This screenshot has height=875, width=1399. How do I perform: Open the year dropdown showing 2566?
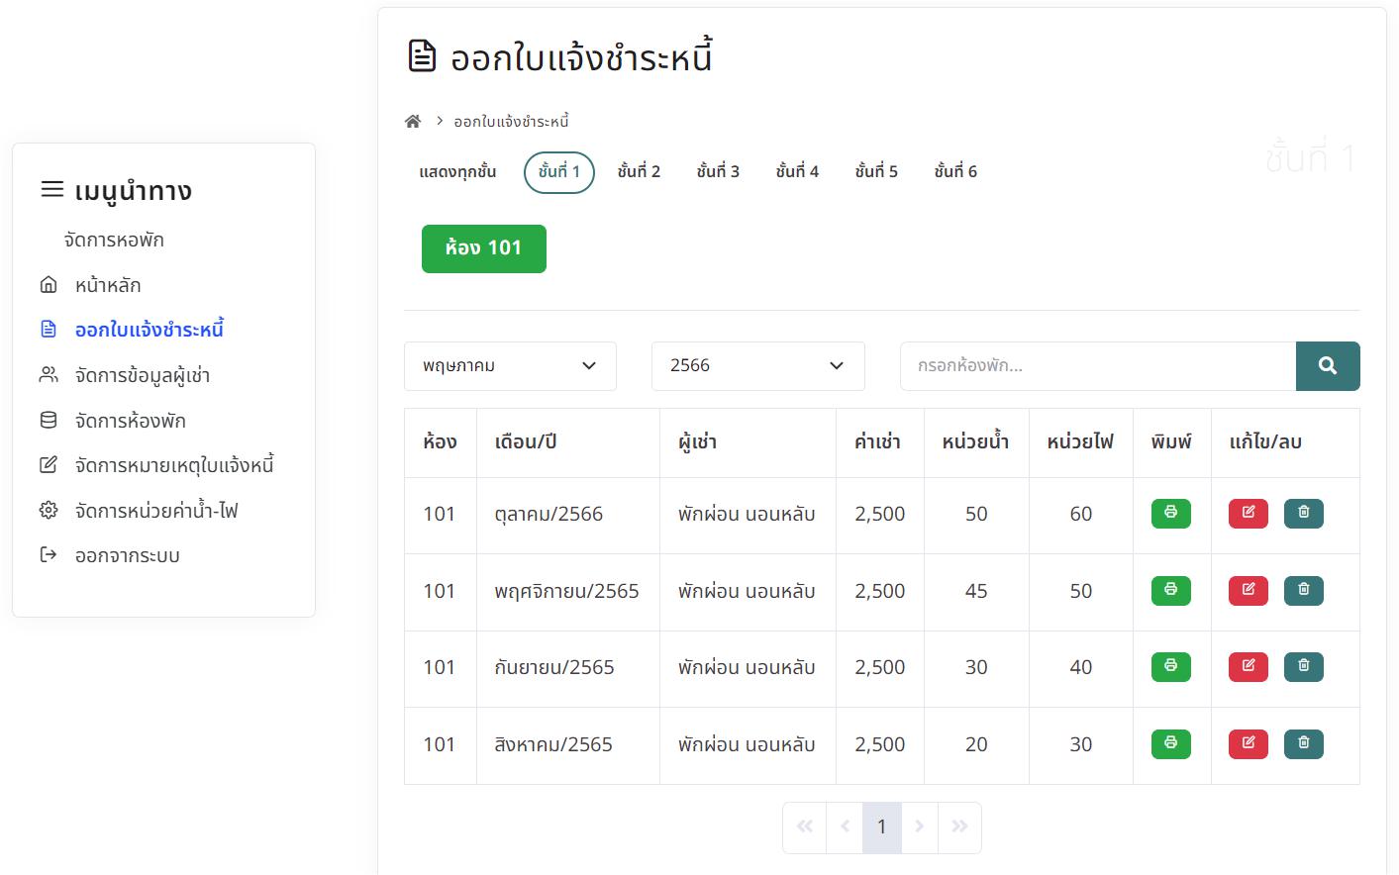(x=757, y=366)
